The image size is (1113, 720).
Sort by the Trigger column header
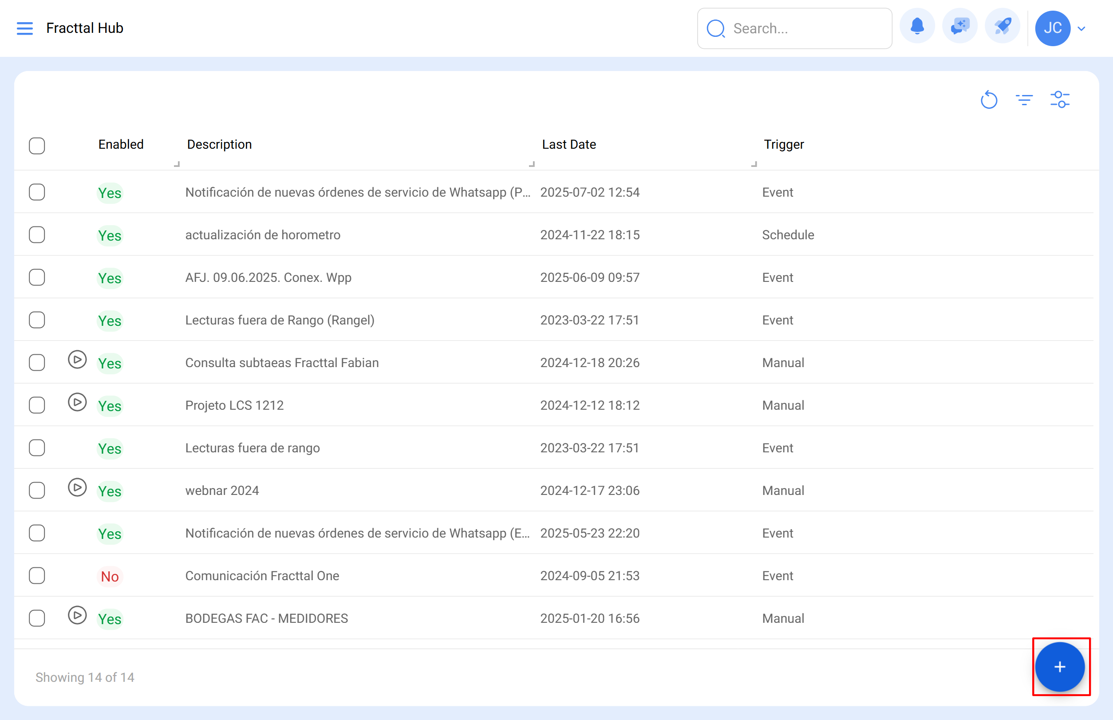click(x=783, y=144)
